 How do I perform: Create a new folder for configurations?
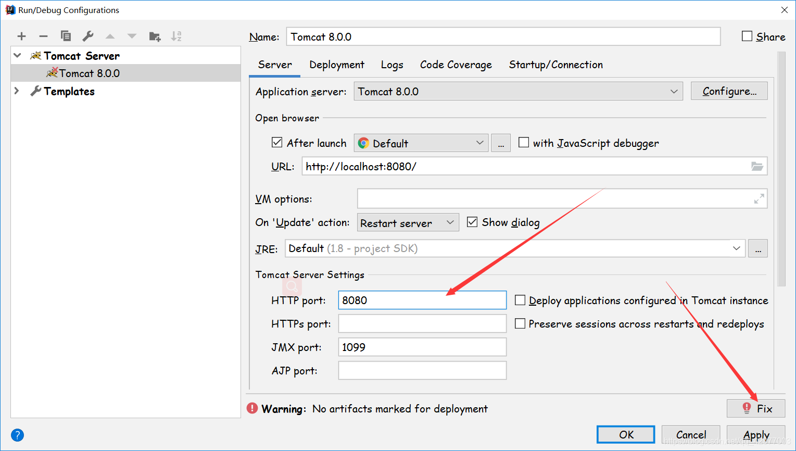155,36
